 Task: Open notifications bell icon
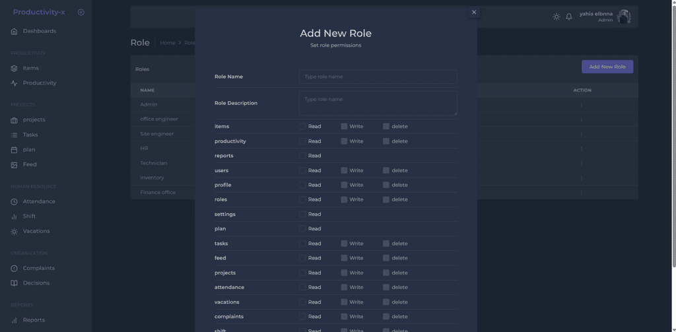tap(569, 17)
